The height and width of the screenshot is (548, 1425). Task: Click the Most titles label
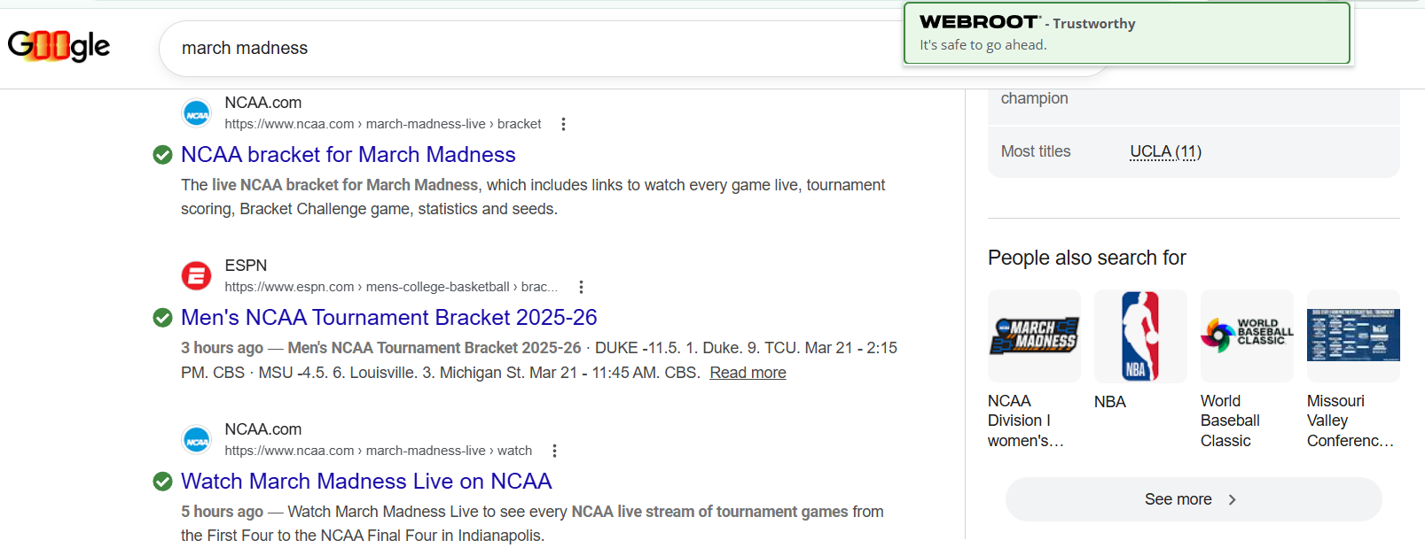[x=1036, y=151]
